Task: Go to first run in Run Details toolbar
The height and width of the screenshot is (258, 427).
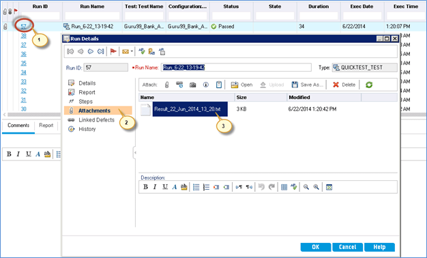Action: coord(70,51)
